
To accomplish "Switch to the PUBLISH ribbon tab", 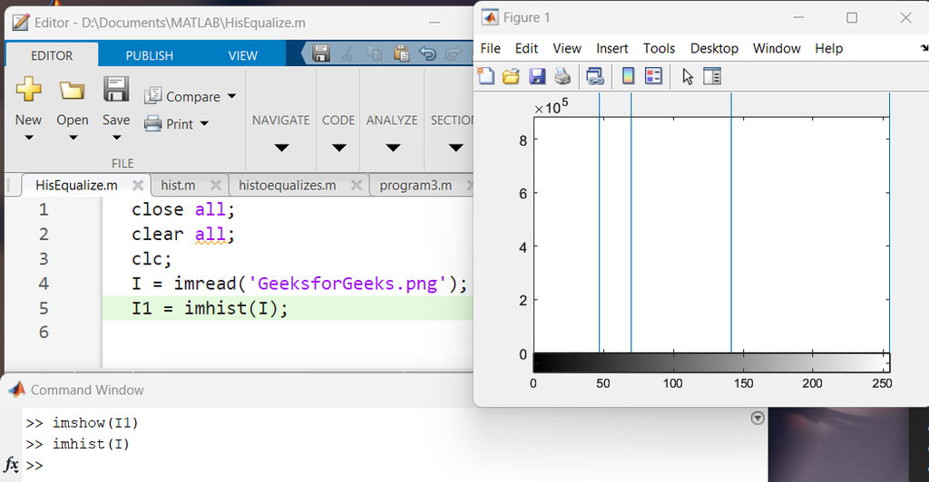I will pyautogui.click(x=150, y=55).
